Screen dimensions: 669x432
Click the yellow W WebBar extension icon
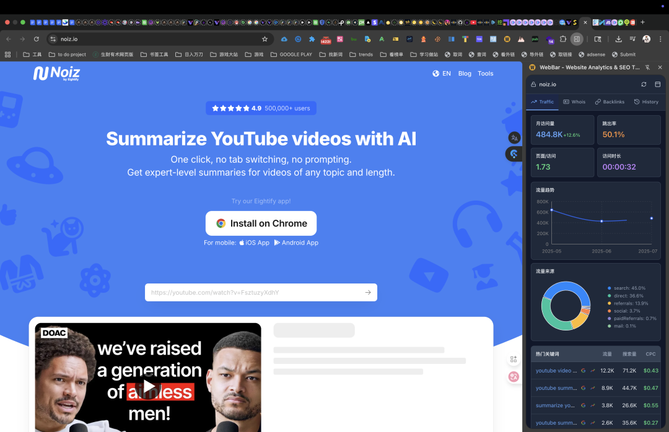pyautogui.click(x=507, y=39)
